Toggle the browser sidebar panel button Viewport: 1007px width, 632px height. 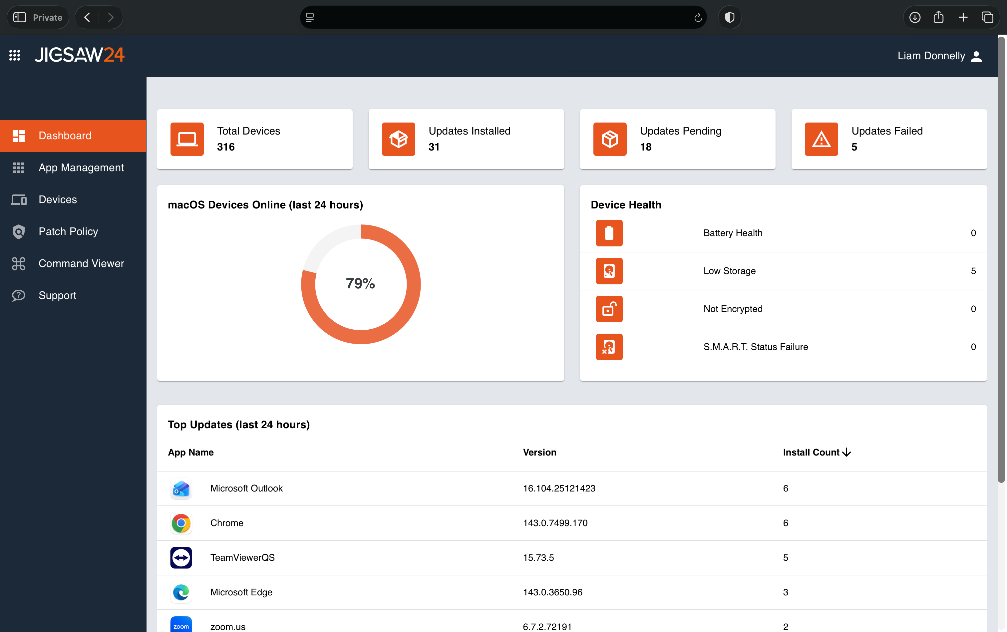[x=20, y=17]
